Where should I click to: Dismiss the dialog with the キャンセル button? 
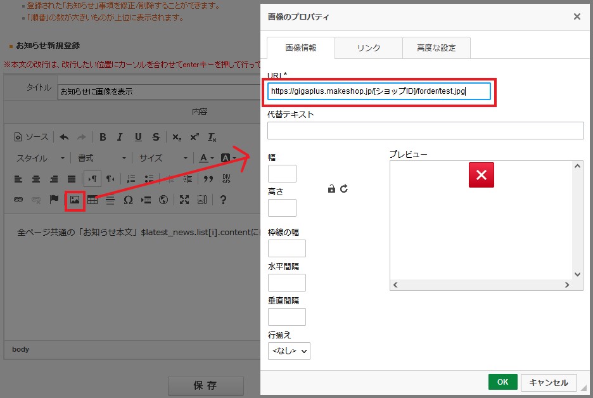click(x=548, y=382)
